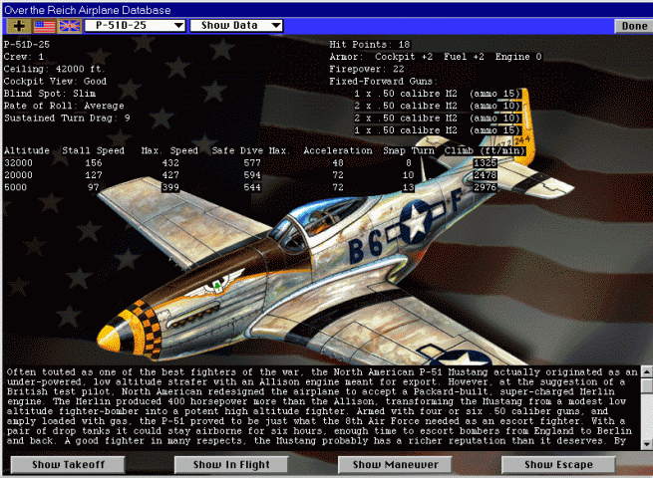Click the 'Altitude' column header
Image resolution: width=653 pixels, height=478 pixels.
tap(27, 150)
